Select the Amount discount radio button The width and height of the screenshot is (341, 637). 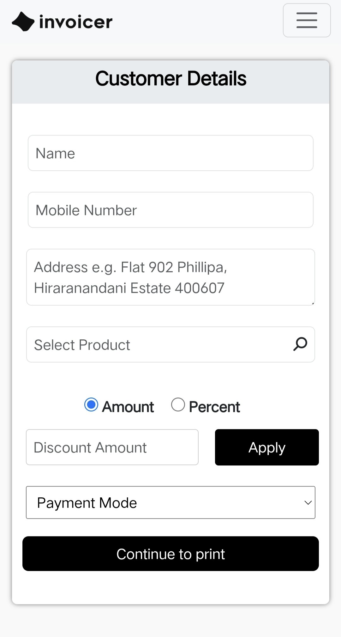91,405
